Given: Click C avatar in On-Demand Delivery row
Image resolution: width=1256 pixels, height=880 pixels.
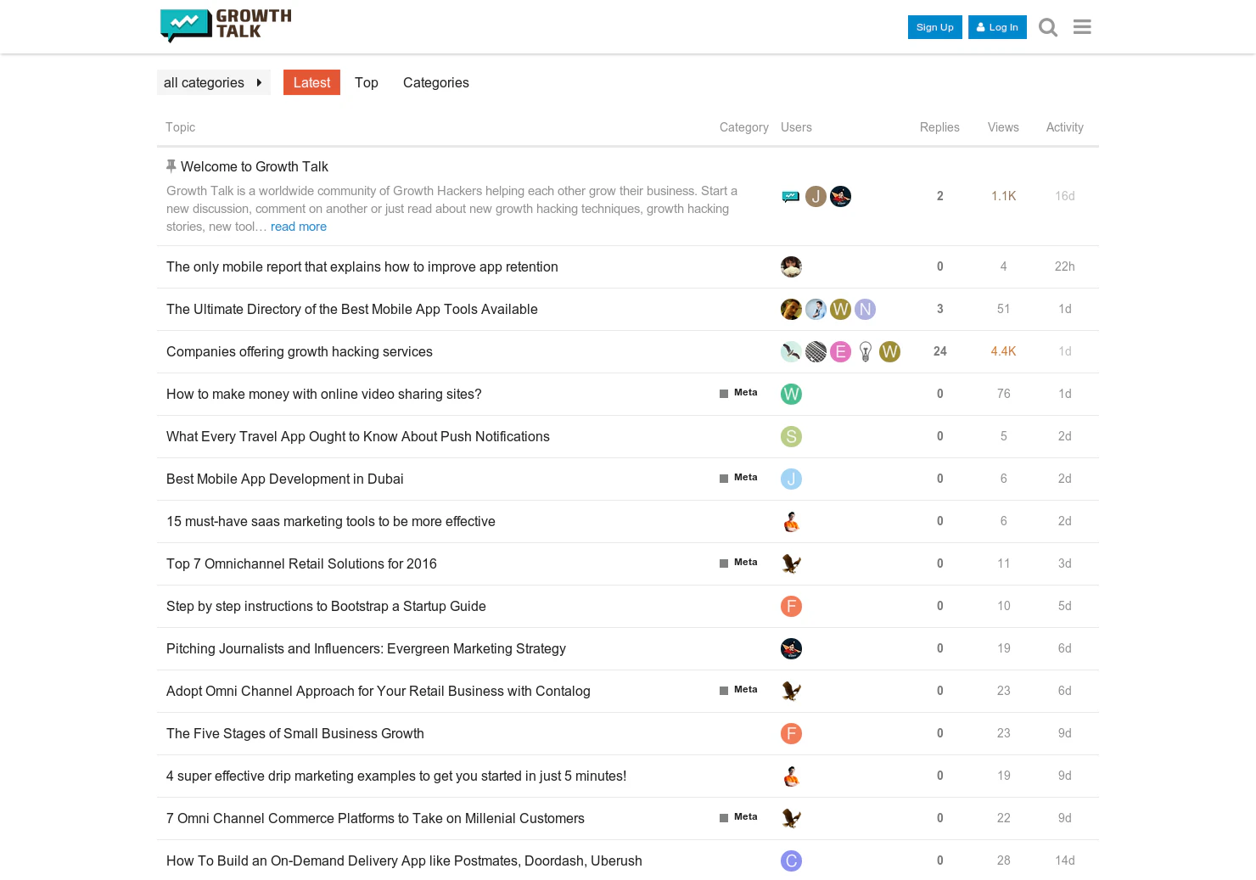Looking at the screenshot, I should 791,860.
